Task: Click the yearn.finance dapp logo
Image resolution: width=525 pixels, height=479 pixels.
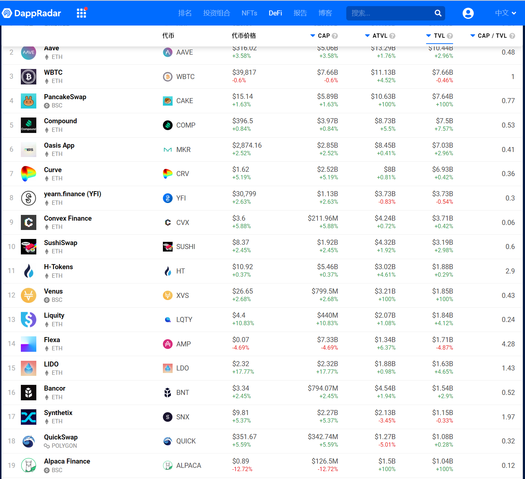Action: [x=28, y=198]
